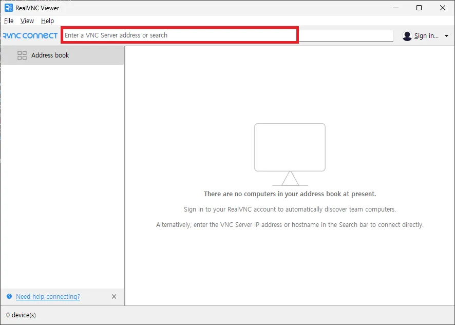Minimize the RealVNC Viewer window
Image resolution: width=455 pixels, height=325 pixels.
pos(396,8)
